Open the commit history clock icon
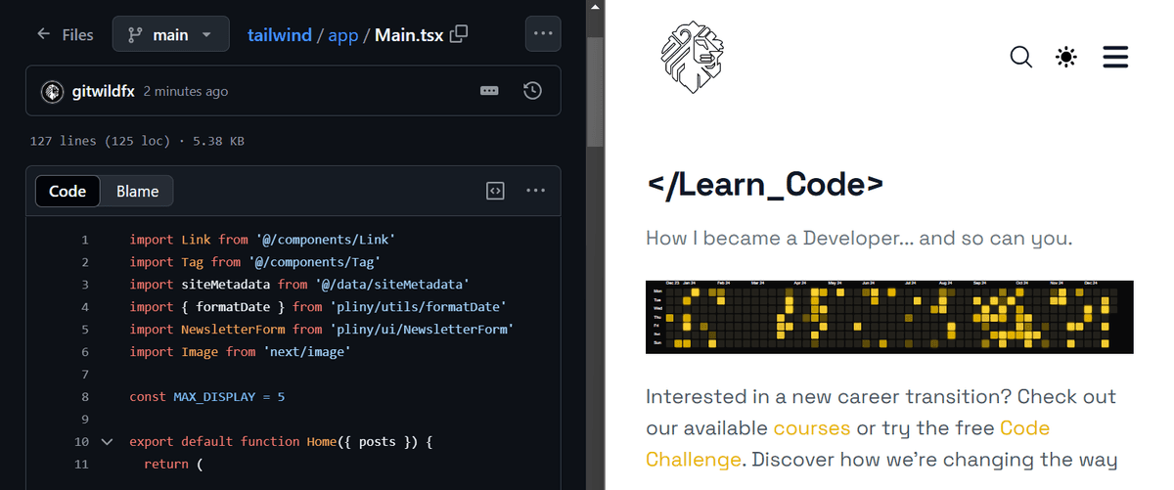 tap(532, 91)
